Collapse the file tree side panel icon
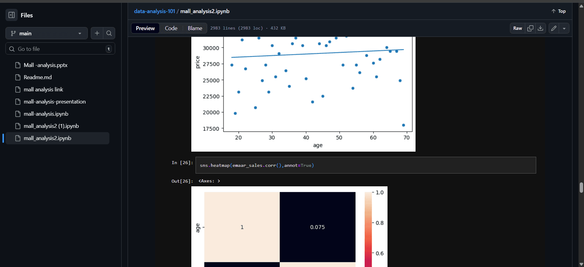The height and width of the screenshot is (267, 584). tap(12, 15)
